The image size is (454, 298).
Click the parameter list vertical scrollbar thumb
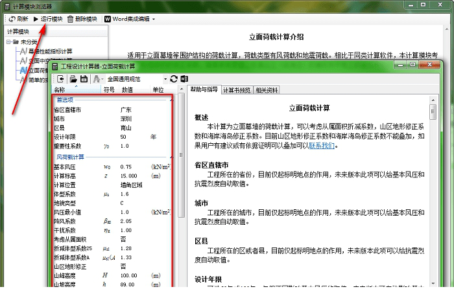coord(182,155)
